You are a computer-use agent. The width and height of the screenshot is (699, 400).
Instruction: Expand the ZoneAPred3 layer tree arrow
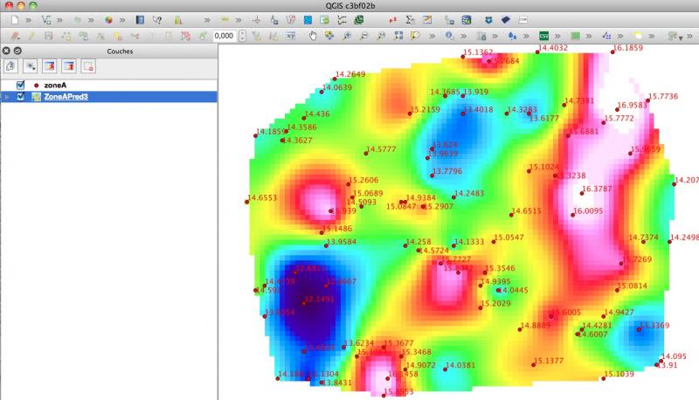coord(8,97)
